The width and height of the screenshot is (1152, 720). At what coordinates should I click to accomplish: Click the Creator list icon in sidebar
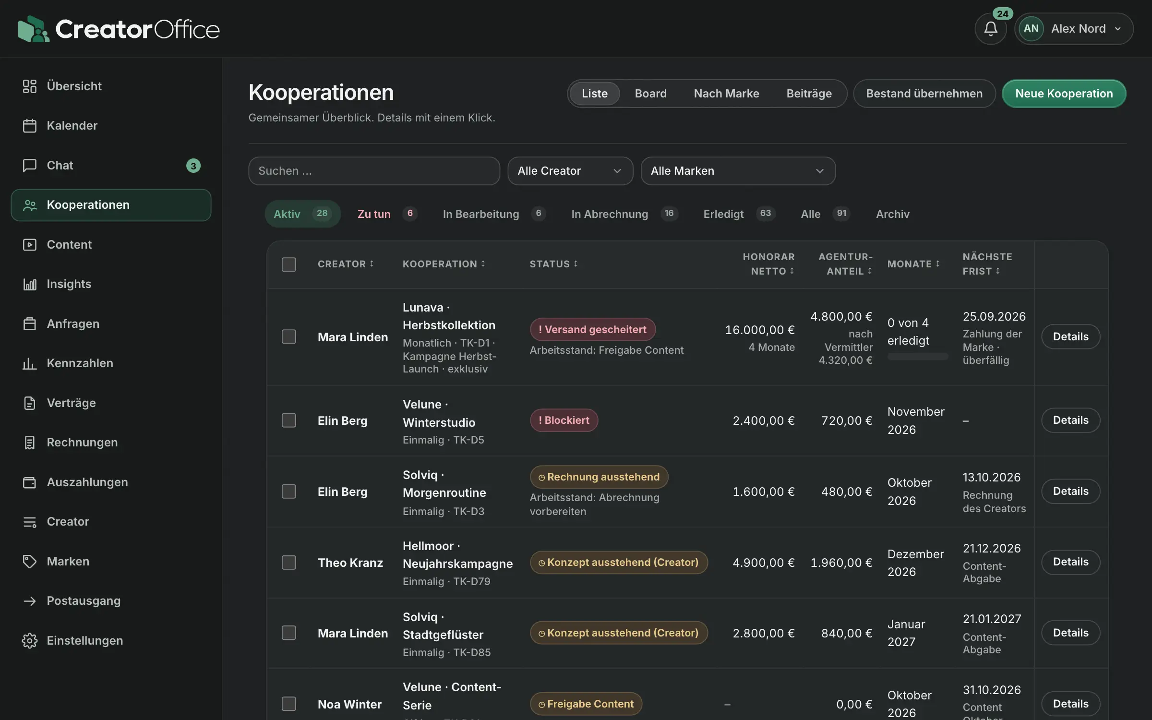pyautogui.click(x=30, y=522)
